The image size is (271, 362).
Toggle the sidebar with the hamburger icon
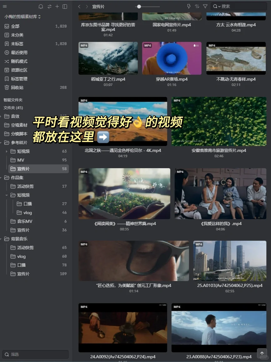pos(5,6)
